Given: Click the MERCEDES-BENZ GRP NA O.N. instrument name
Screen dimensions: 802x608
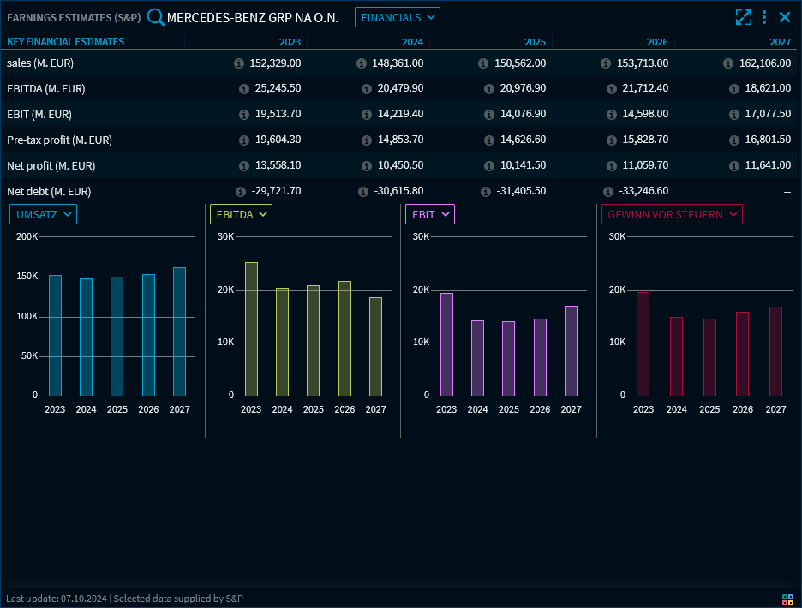Looking at the screenshot, I should point(253,17).
